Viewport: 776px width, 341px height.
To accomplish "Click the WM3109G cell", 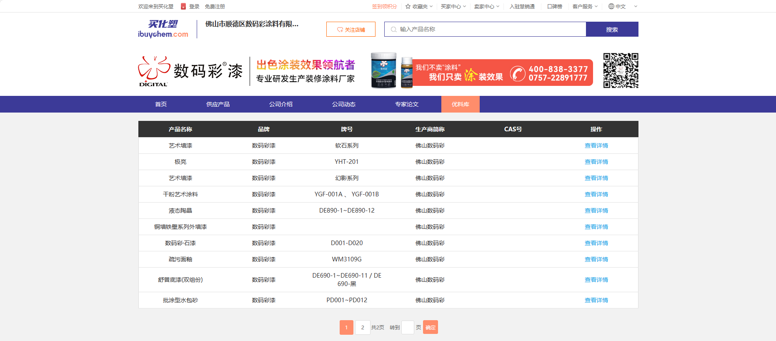I will [x=347, y=259].
